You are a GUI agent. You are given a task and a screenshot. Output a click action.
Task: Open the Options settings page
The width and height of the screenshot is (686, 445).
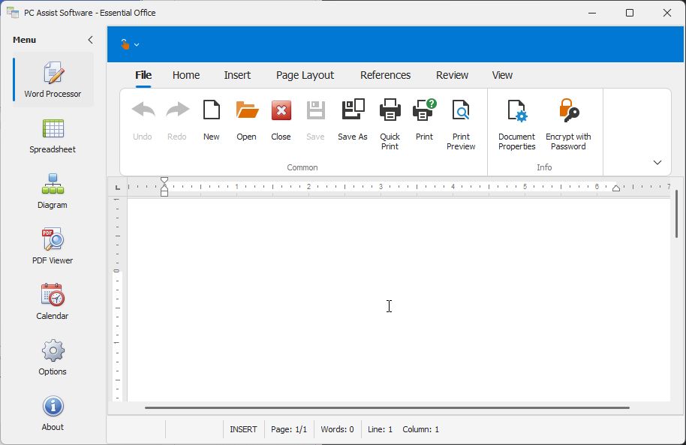point(53,358)
